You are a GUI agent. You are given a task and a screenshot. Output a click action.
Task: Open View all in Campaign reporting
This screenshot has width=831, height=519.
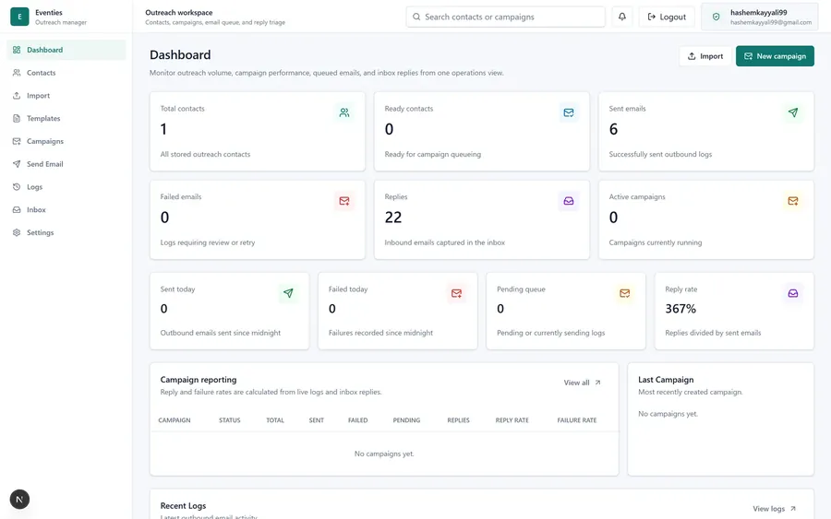click(x=582, y=383)
